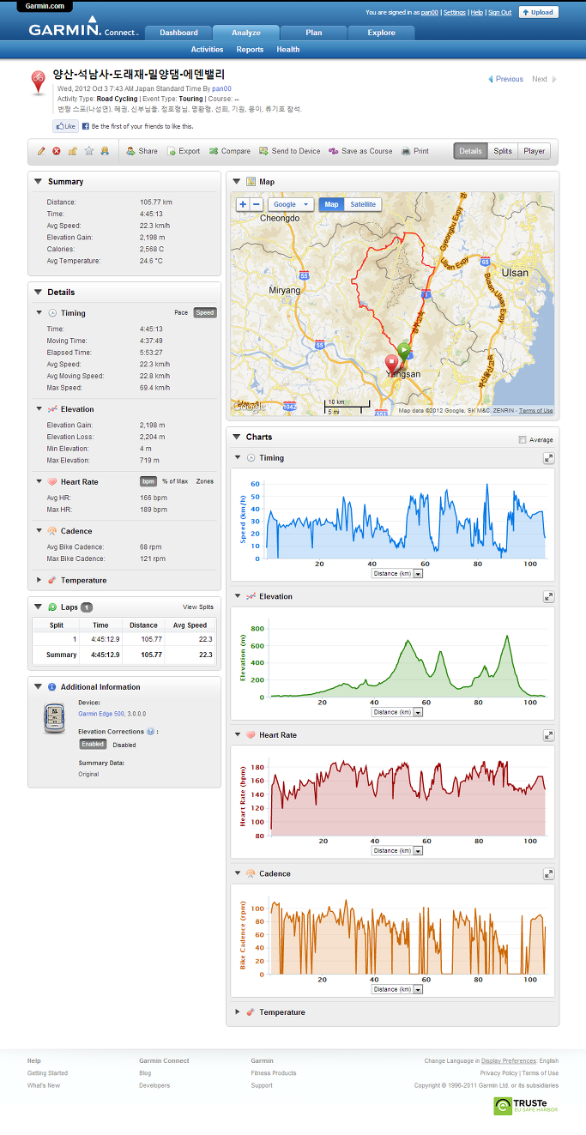Set Heart Rate display to bpm
This screenshot has height=1135, width=586.
tap(148, 481)
